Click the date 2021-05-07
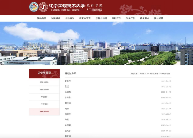Image resolution: width=193 pixels, height=138 pixels. (x=166, y=120)
